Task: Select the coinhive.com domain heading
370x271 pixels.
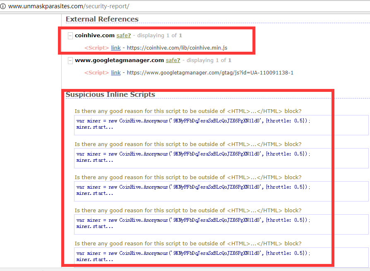Action: (x=95, y=36)
